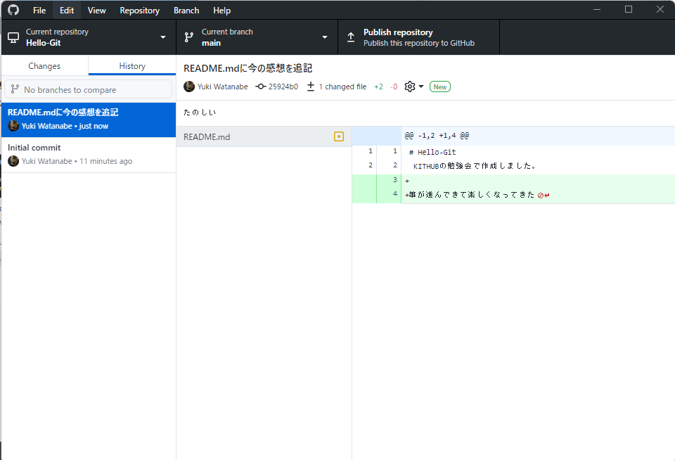
Task: Click Yuki Watanabe's avatar in the commit header
Action: point(188,86)
